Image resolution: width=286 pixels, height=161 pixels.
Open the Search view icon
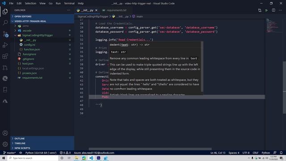click(x=5, y=23)
